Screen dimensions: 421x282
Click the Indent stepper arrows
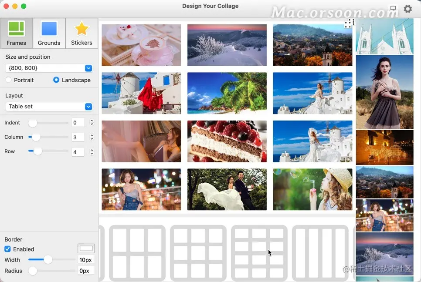92,122
